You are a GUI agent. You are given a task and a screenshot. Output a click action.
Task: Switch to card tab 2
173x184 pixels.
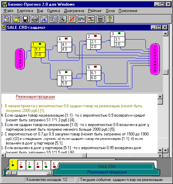[x=21, y=165]
